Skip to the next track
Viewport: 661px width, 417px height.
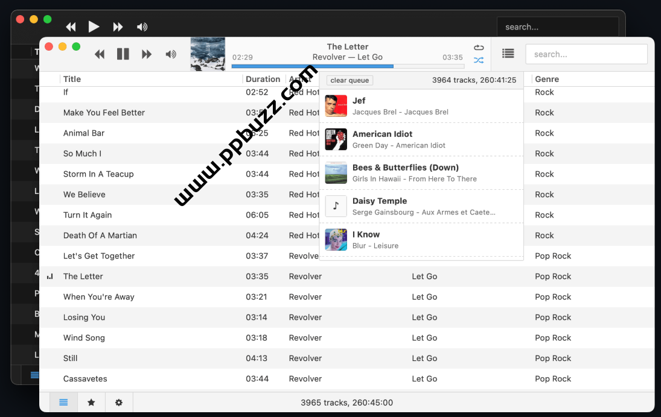tap(146, 54)
